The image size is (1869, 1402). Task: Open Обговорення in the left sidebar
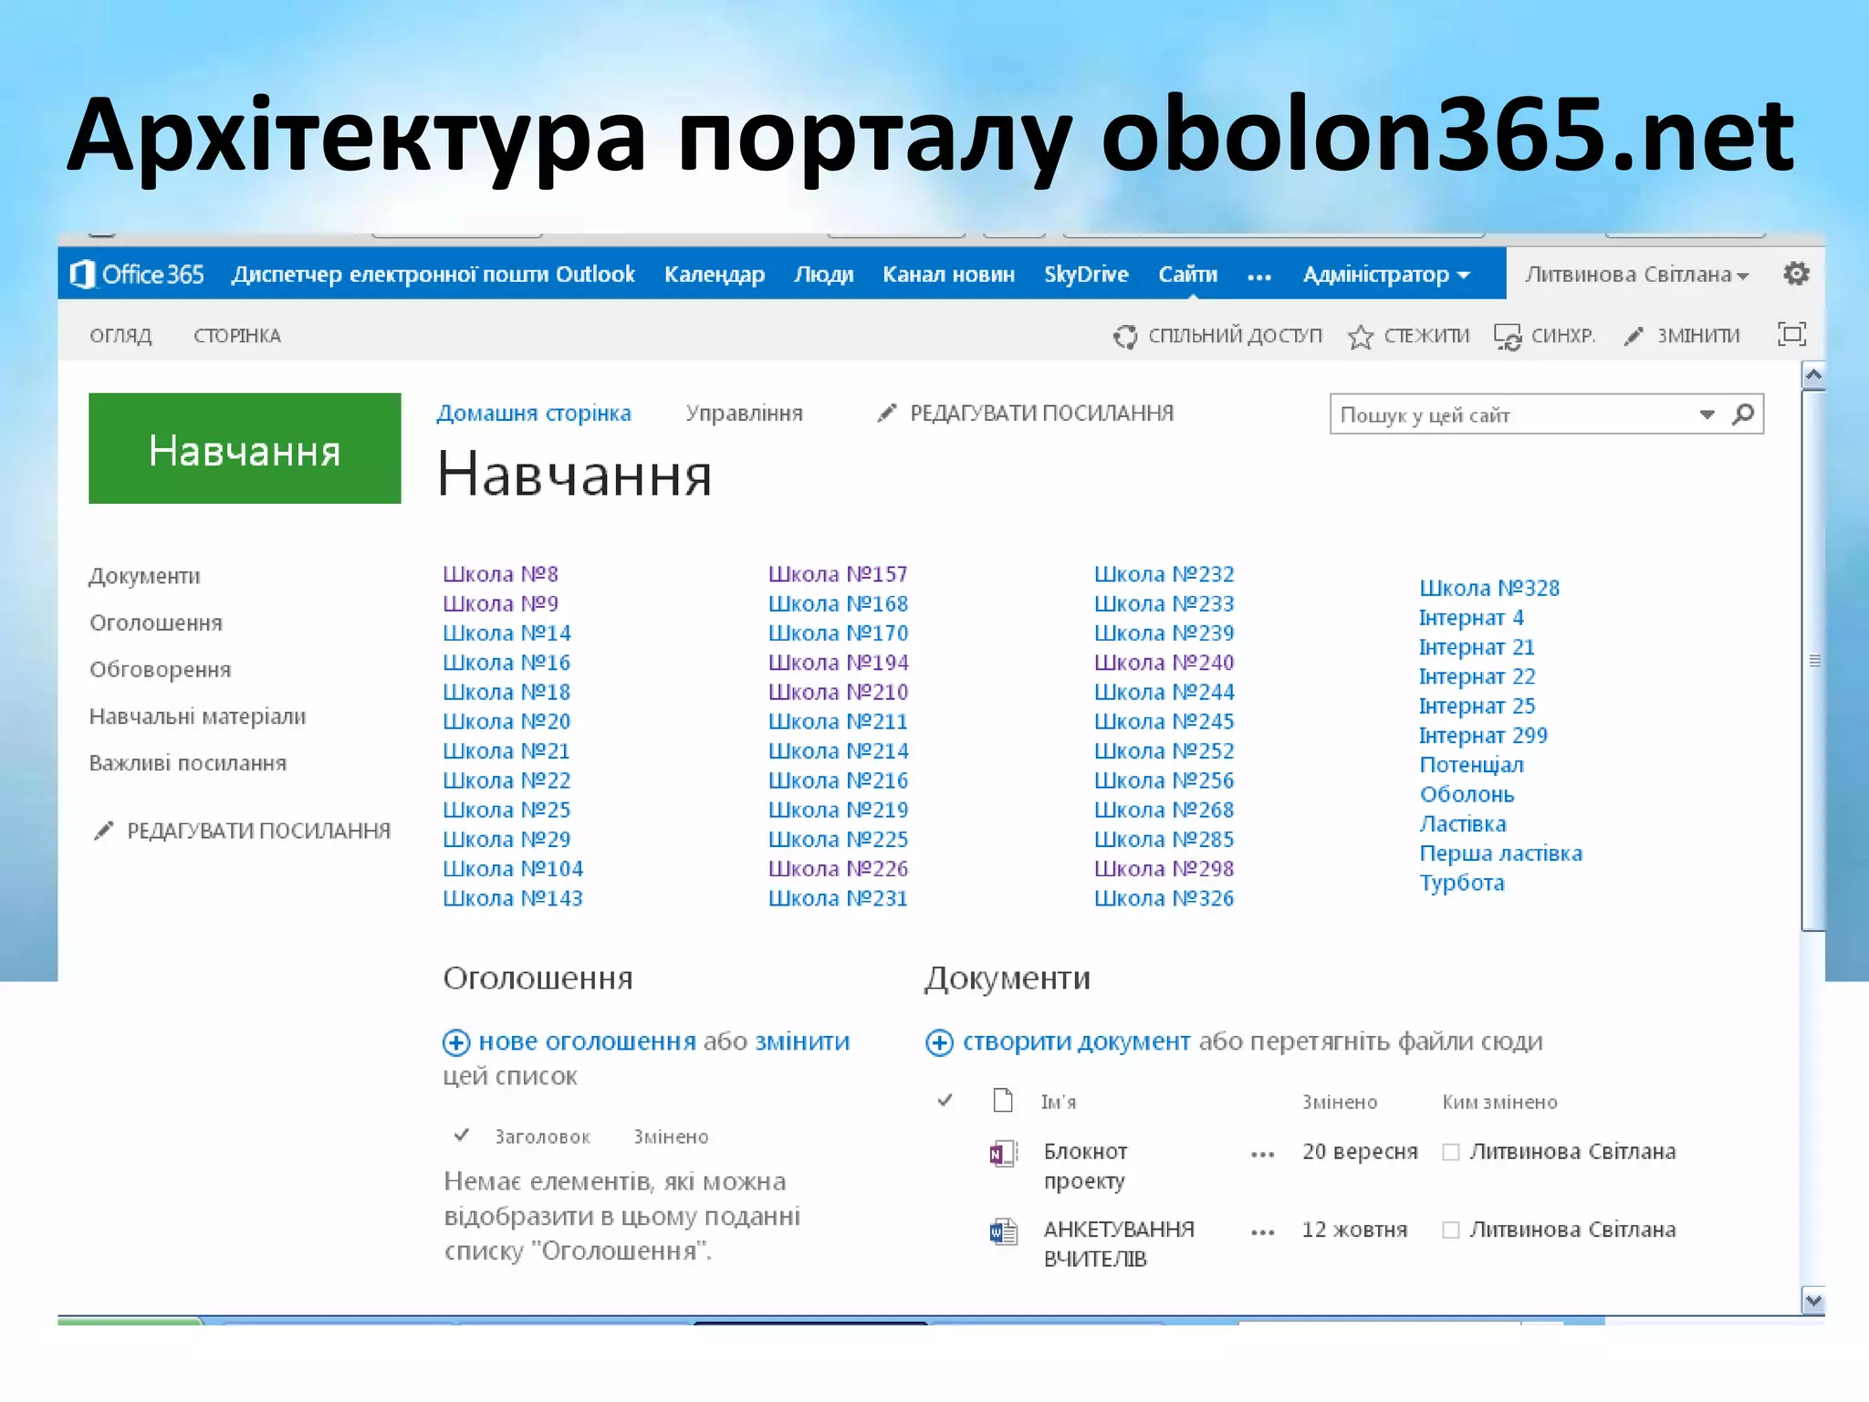[x=161, y=669]
